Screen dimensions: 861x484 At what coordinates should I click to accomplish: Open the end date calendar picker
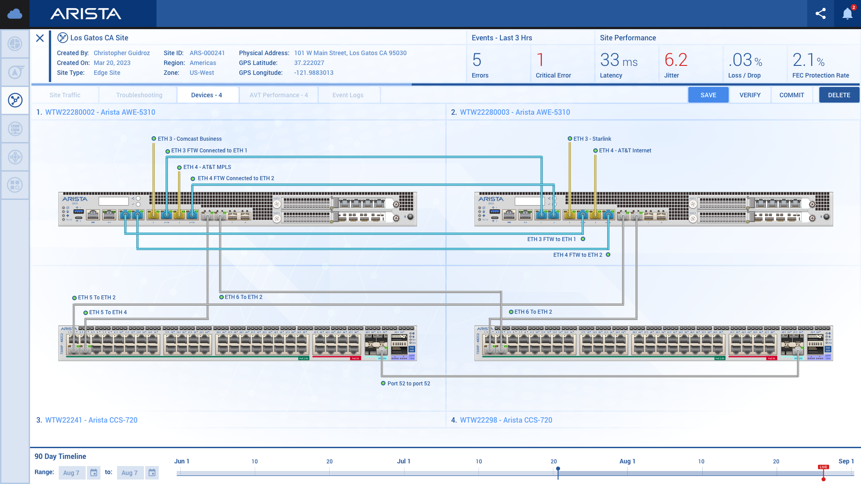pyautogui.click(x=152, y=473)
